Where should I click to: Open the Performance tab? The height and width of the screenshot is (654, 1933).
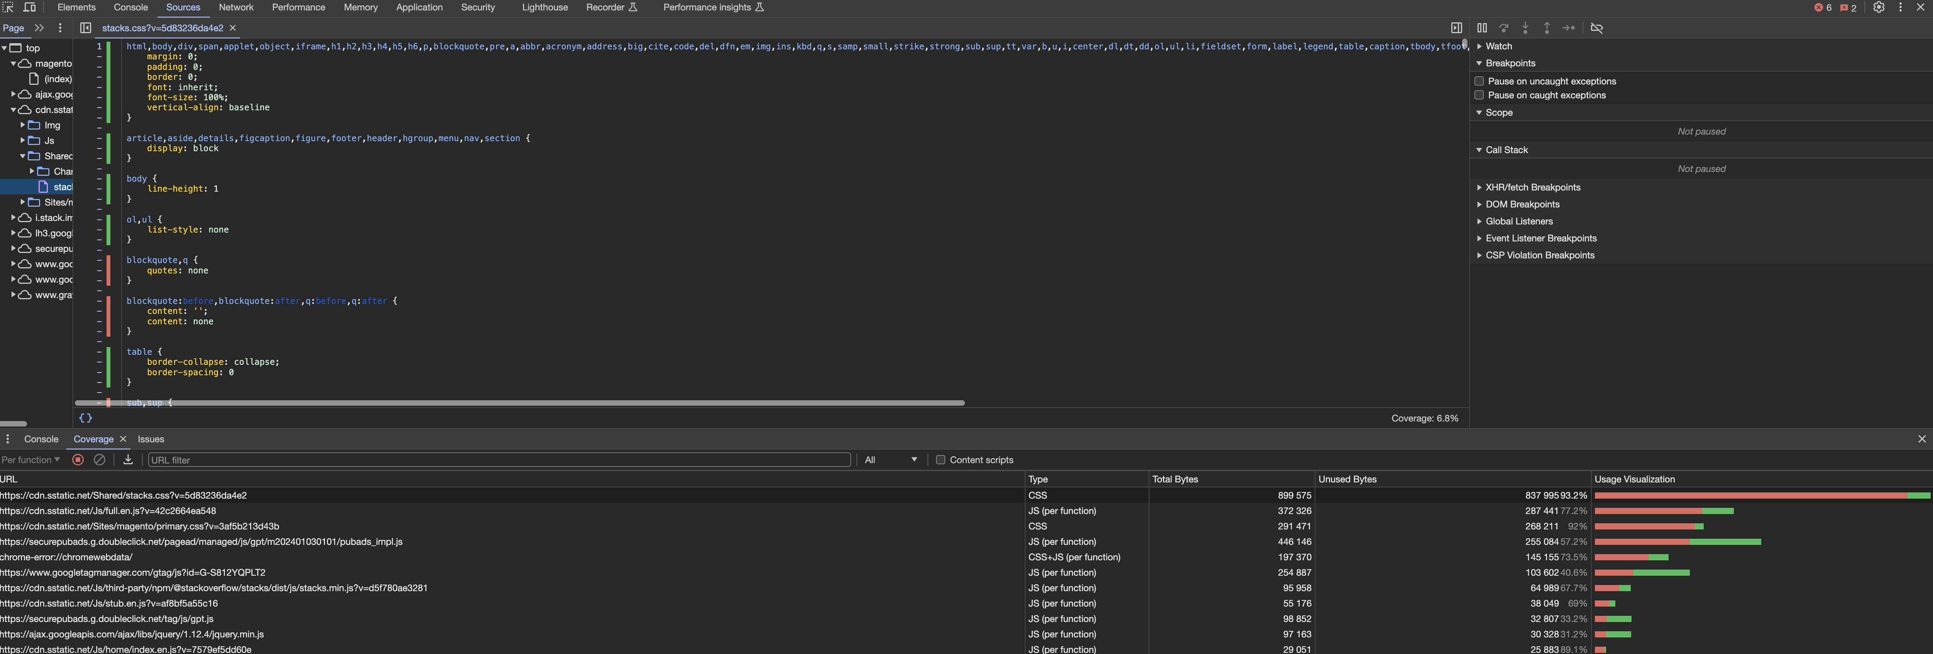pos(299,7)
